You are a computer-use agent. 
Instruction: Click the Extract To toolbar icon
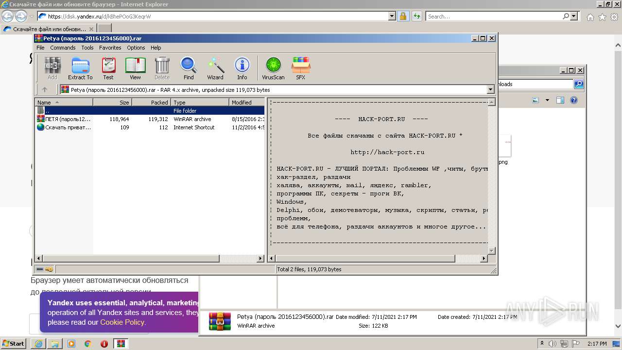[80, 68]
